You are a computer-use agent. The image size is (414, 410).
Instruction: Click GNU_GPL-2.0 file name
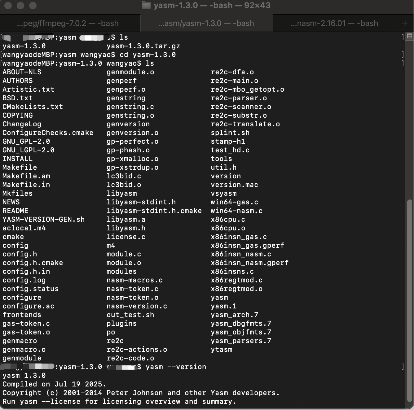(26, 141)
